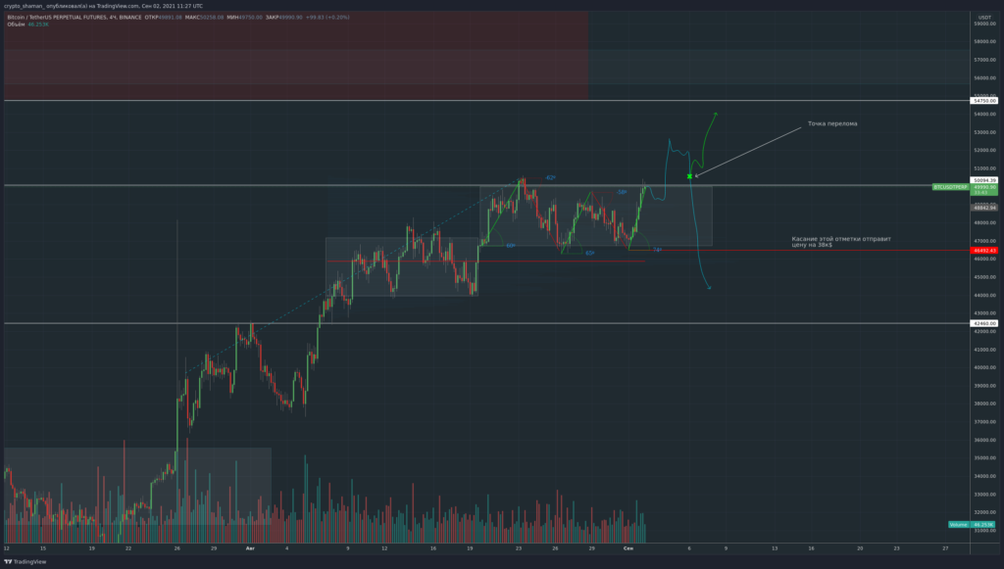Image resolution: width=1004 pixels, height=569 pixels.
Task: Select the green X breakpoint marker
Action: click(690, 176)
